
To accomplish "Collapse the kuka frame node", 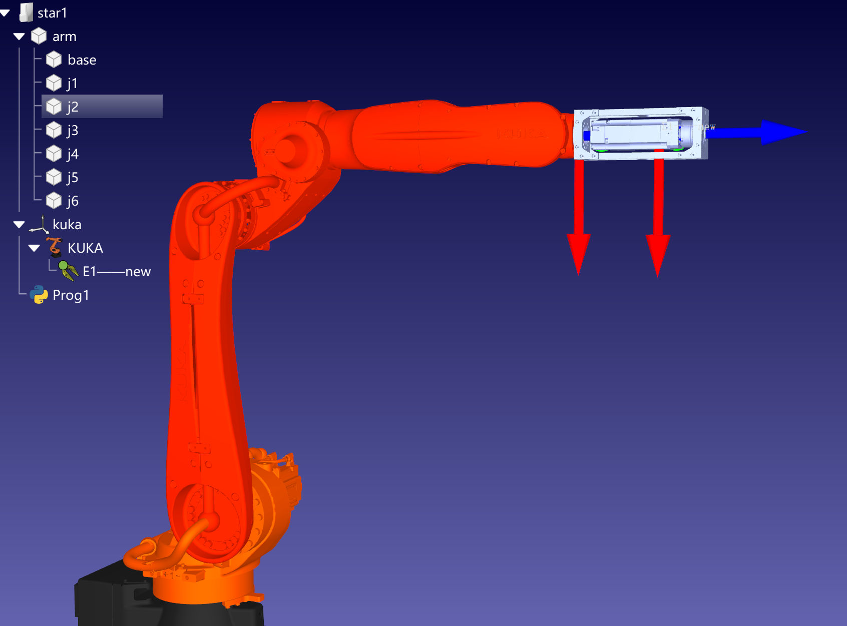I will pos(19,225).
